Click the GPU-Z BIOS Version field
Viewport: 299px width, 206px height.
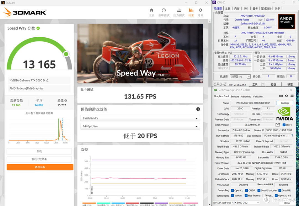[252, 125]
